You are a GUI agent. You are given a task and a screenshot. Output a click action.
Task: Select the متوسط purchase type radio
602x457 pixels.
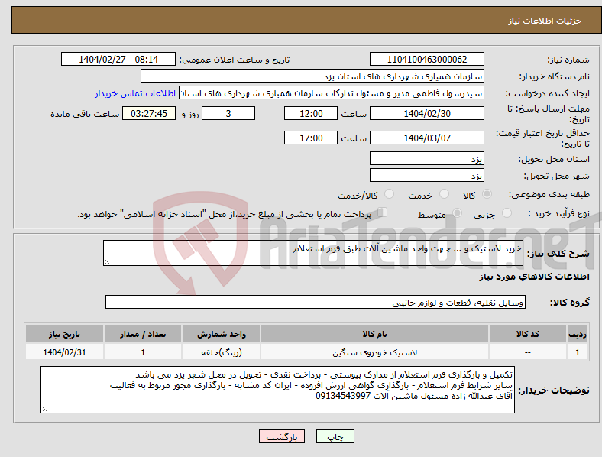click(x=457, y=212)
